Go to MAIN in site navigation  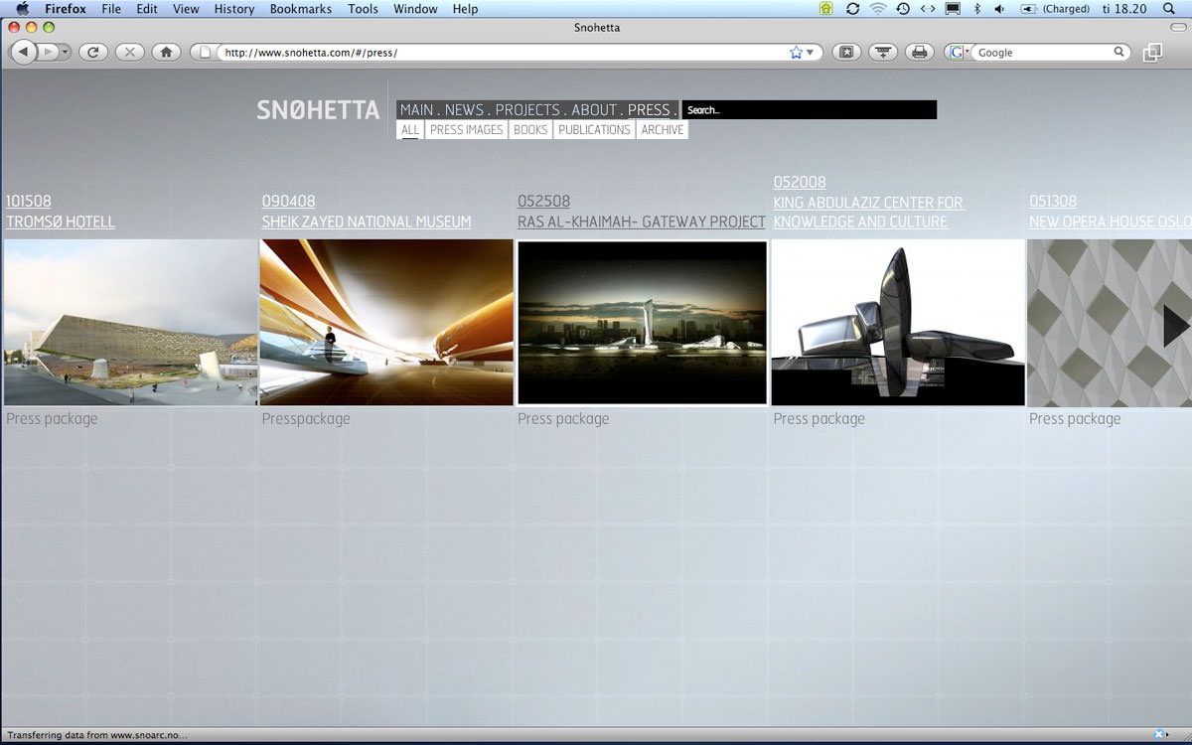pyautogui.click(x=417, y=110)
